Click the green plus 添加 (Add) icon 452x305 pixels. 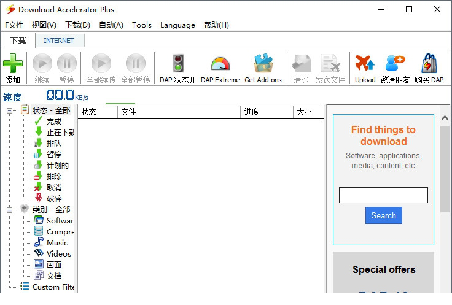click(x=13, y=63)
